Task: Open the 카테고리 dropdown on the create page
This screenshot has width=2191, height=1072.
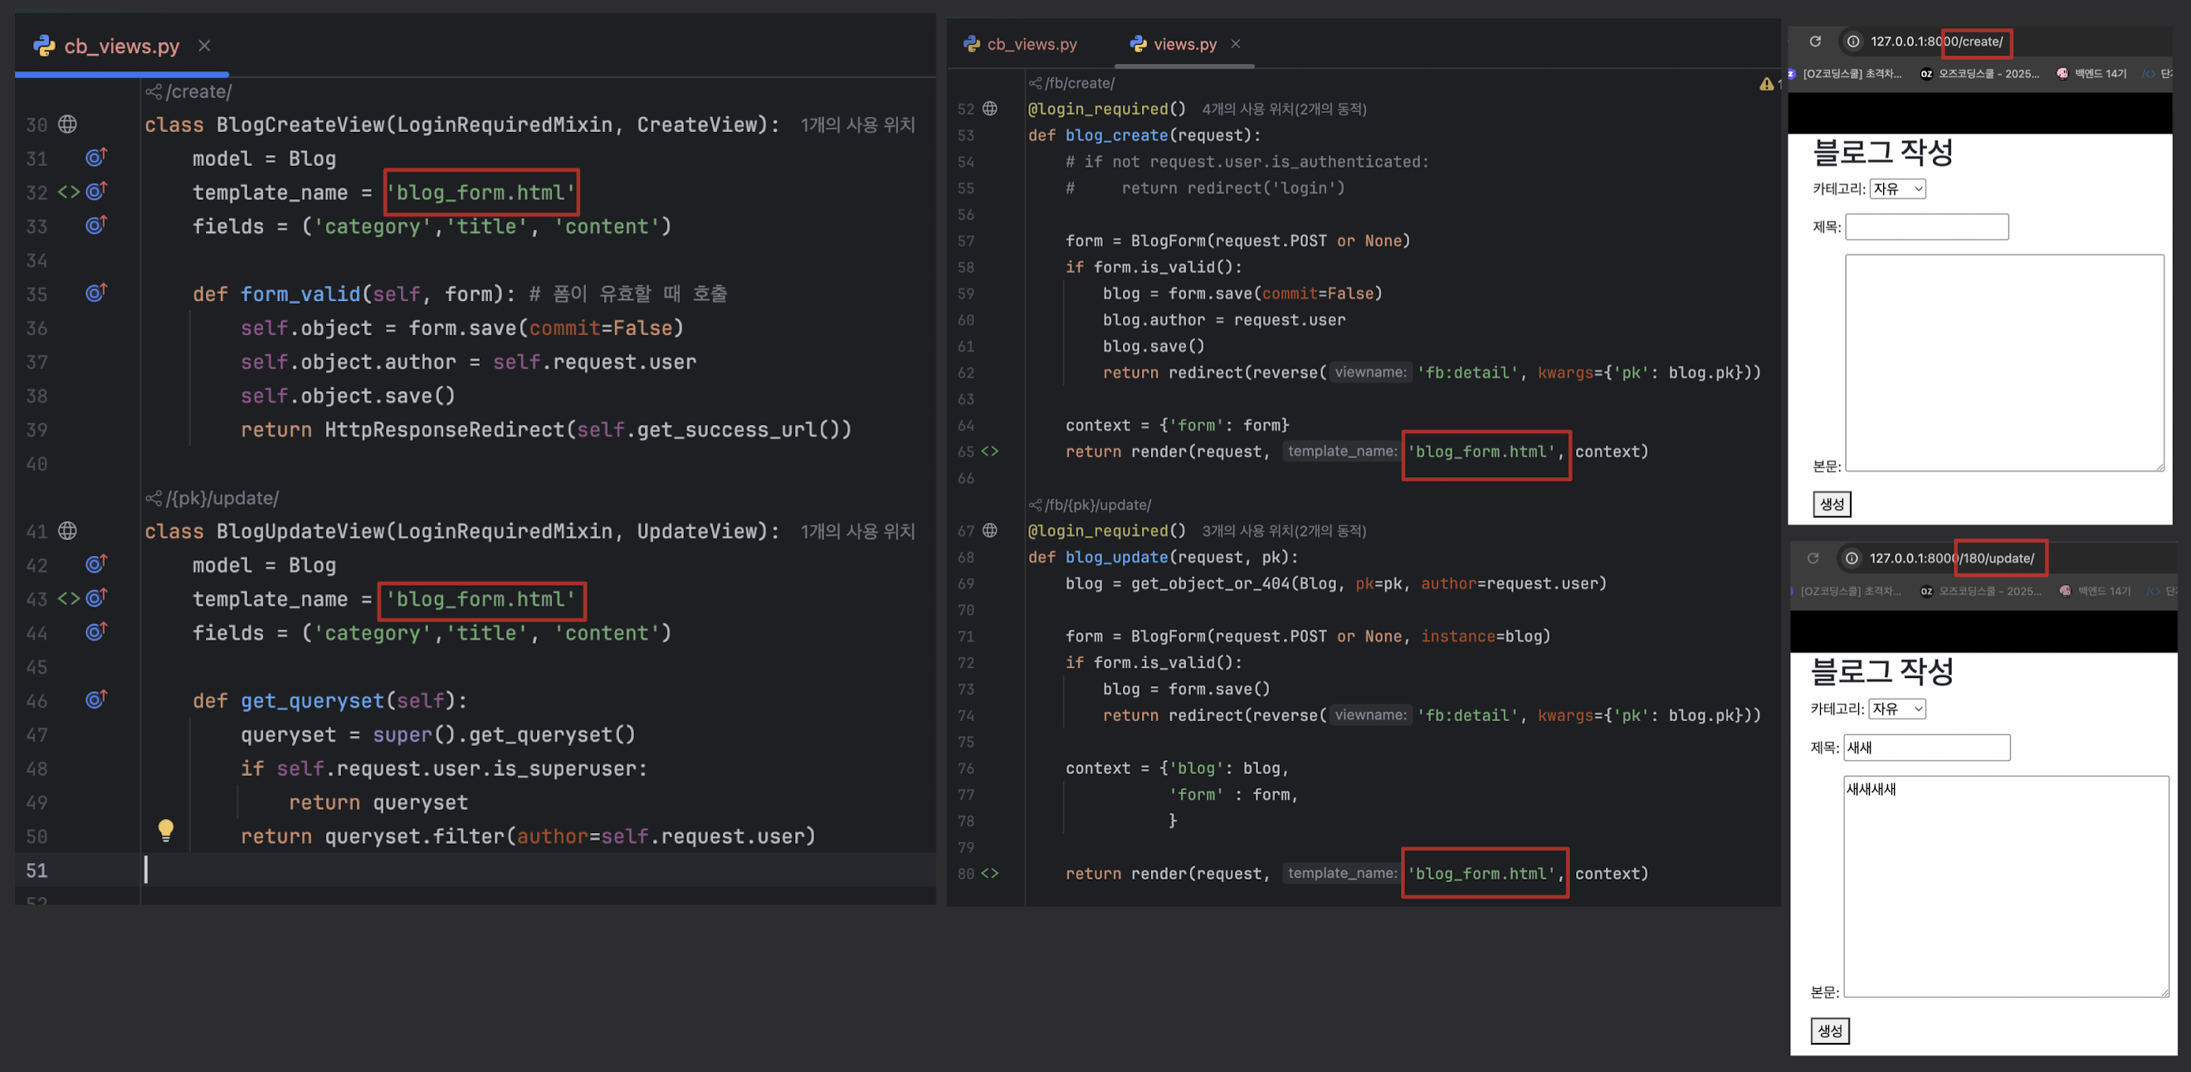Action: (1896, 188)
